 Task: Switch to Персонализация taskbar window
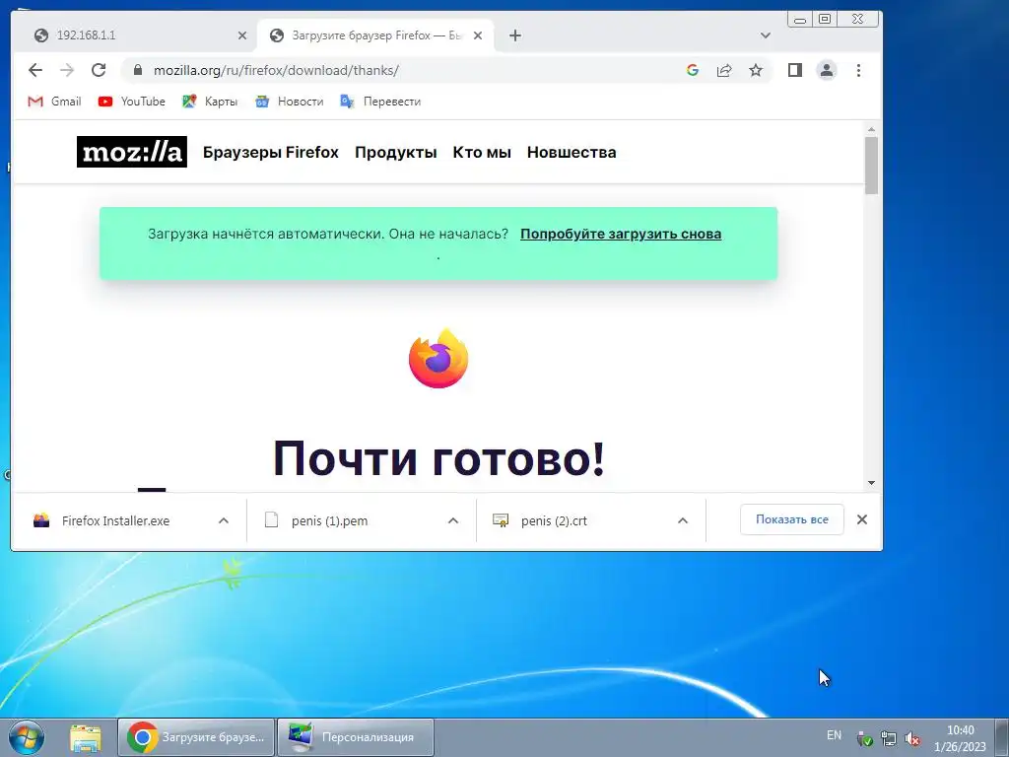356,737
